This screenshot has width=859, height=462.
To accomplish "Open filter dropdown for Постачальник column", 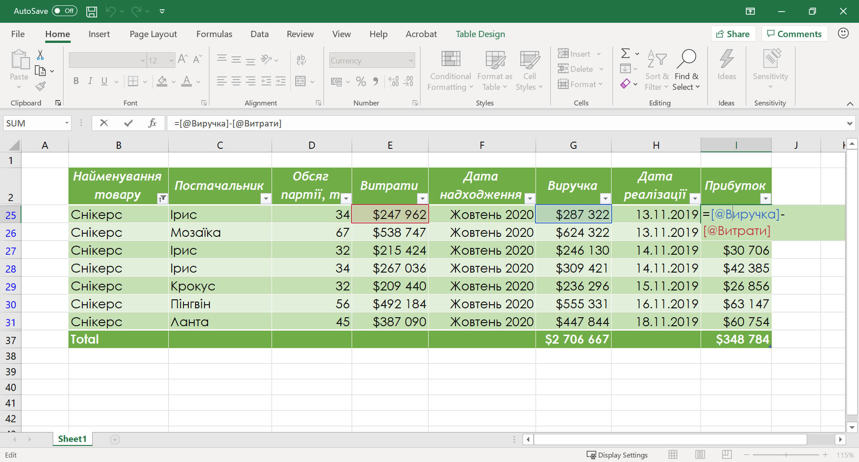I will [x=265, y=199].
